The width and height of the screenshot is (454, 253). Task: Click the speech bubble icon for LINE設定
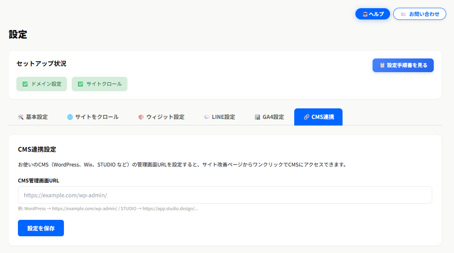[207, 117]
